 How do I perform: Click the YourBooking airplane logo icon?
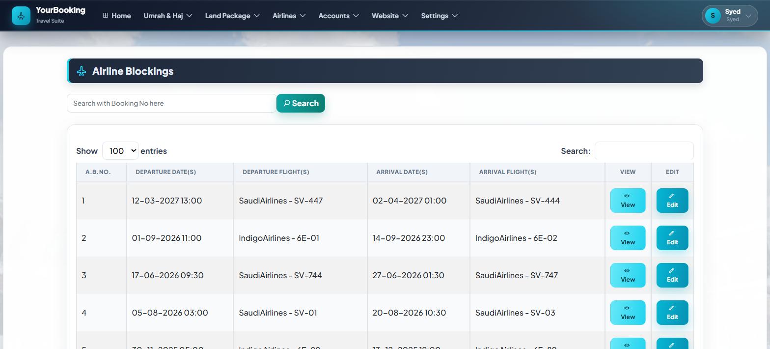click(x=21, y=16)
